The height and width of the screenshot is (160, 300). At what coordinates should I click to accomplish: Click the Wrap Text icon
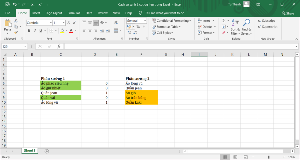point(116,22)
